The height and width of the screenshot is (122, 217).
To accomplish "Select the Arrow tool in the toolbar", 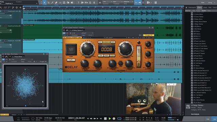I will point(44,2).
